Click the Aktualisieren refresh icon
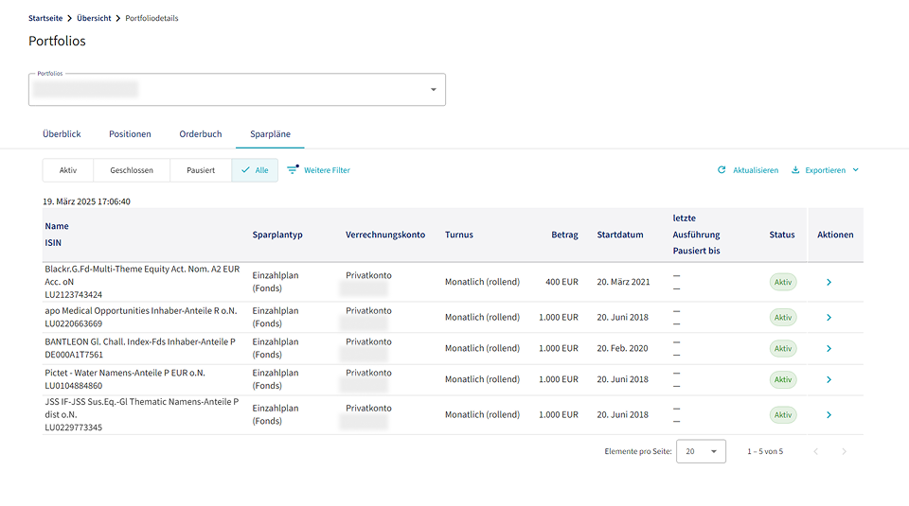The width and height of the screenshot is (909, 506). coord(722,169)
